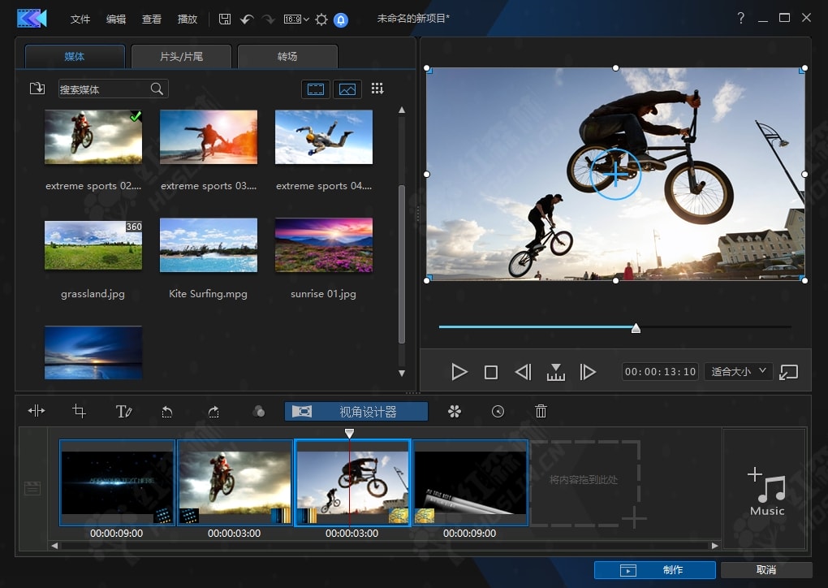828x588 pixels.
Task: Toggle the image files filter in library
Action: [x=347, y=89]
